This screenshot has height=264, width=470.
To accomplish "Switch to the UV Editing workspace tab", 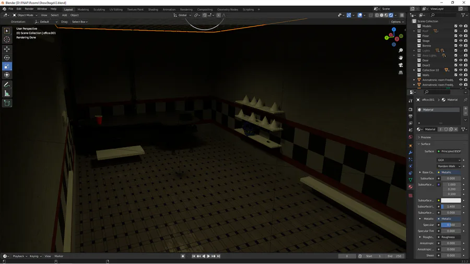I will coord(116,9).
